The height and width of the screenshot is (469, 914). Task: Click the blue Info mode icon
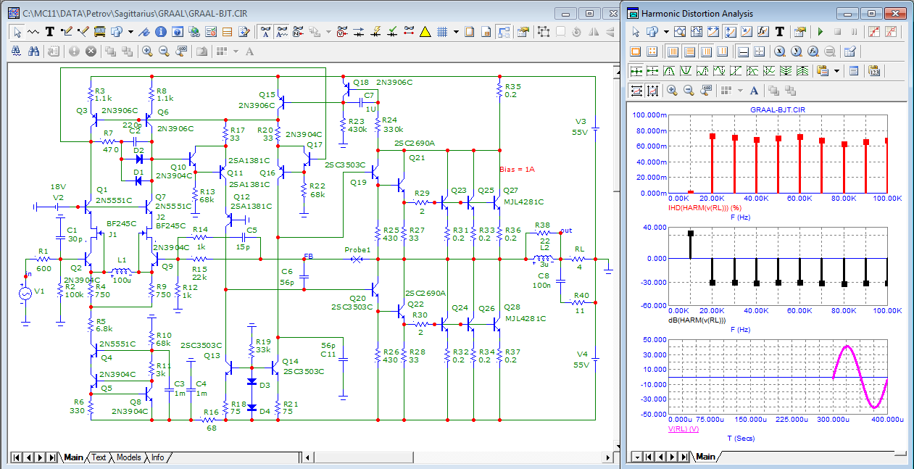point(160,32)
